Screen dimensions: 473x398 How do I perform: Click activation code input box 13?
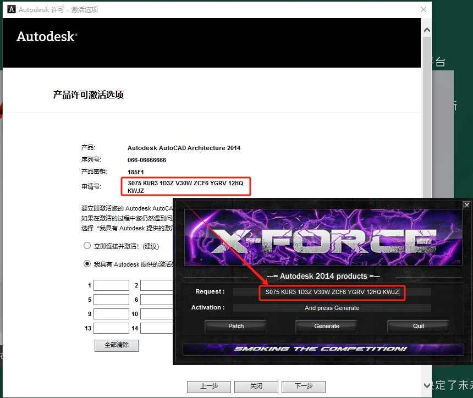111,328
